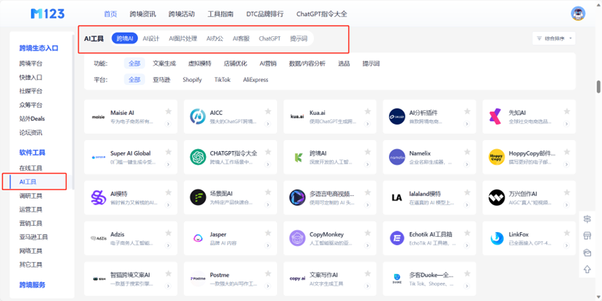Expand Maisie AI details arrow
This screenshot has width=602, height=301.
pyautogui.click(x=168, y=124)
